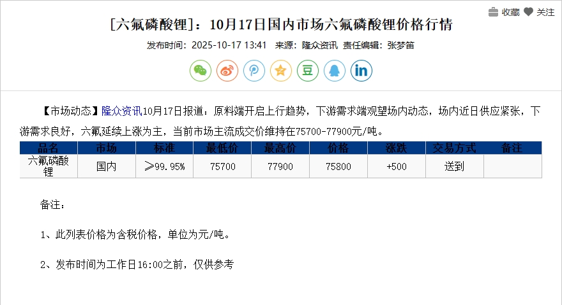Click the 价格 column header
Screen dimensions: 562x305
(x=338, y=148)
